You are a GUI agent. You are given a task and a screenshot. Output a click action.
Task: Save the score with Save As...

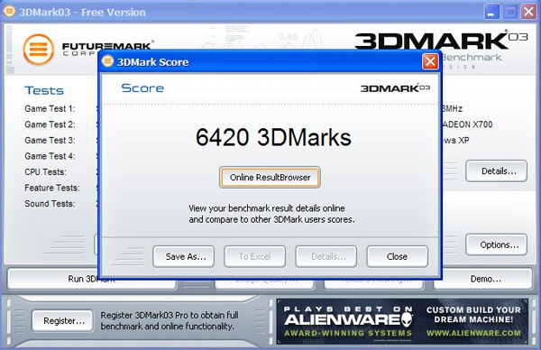(x=184, y=256)
